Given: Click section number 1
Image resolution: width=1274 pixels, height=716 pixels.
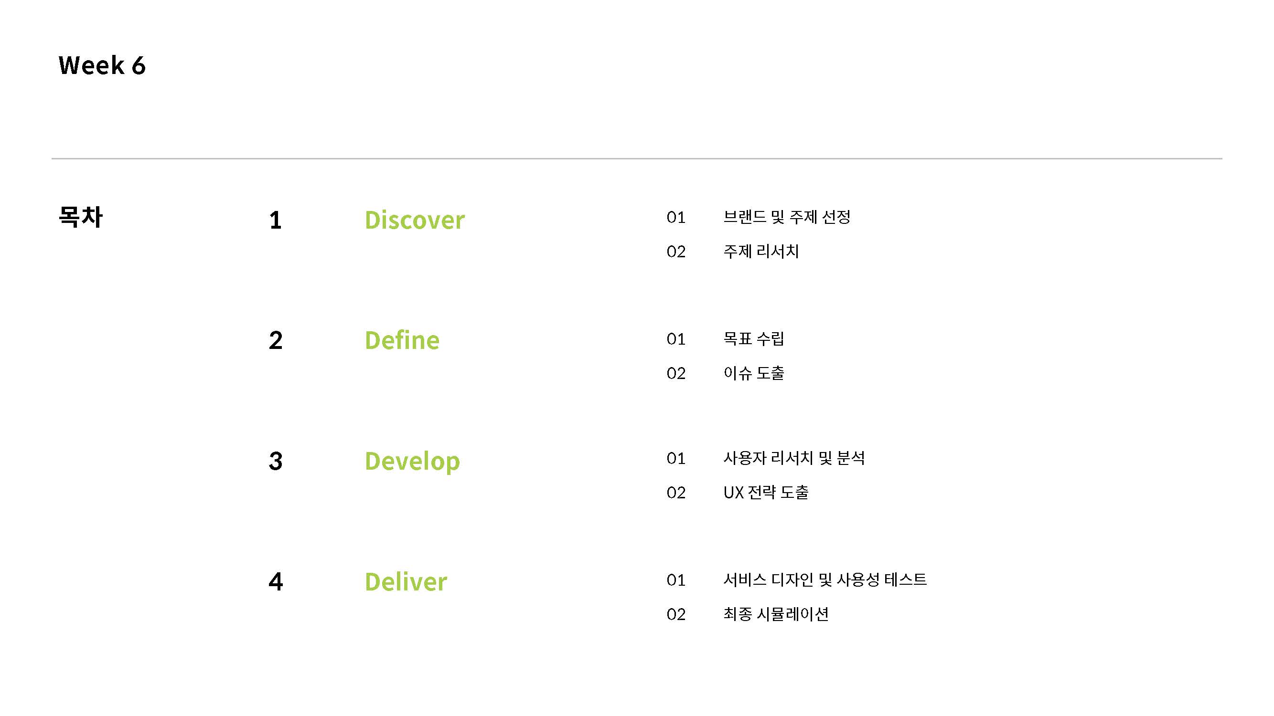Looking at the screenshot, I should click(276, 221).
